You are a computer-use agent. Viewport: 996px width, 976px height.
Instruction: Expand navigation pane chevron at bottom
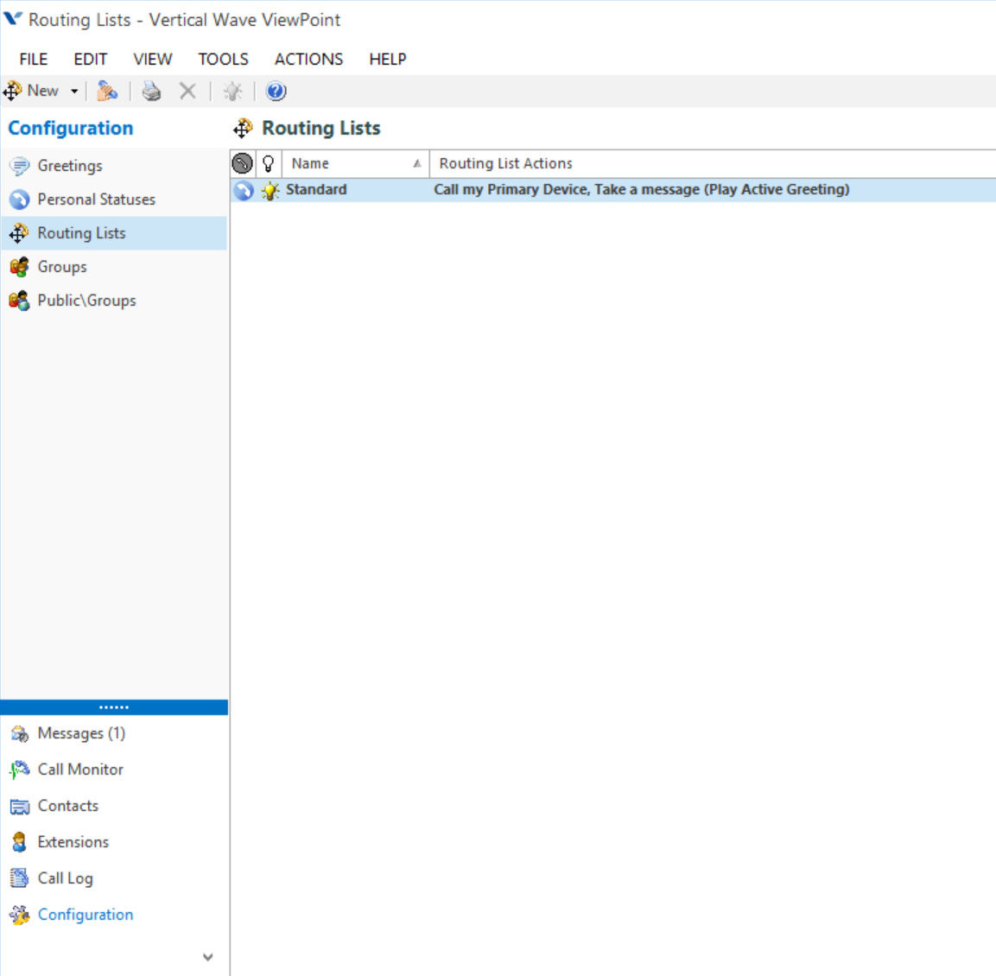(x=207, y=957)
